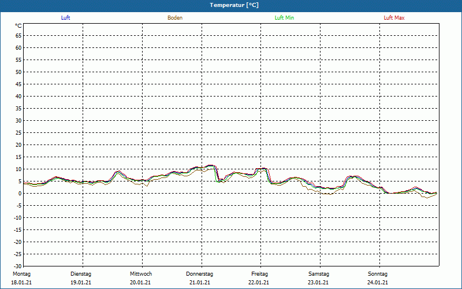Click the 'Freitag' day label
Screen dimensions: 462x289
click(x=259, y=274)
